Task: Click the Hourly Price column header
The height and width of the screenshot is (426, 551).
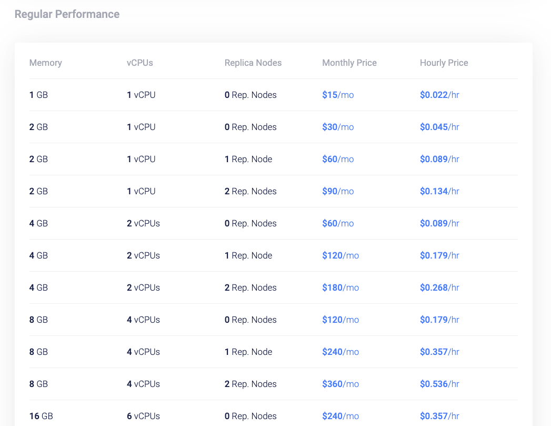Action: click(444, 63)
